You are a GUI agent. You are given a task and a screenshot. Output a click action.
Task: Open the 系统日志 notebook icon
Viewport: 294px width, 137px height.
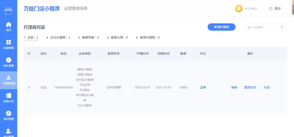pos(8,96)
